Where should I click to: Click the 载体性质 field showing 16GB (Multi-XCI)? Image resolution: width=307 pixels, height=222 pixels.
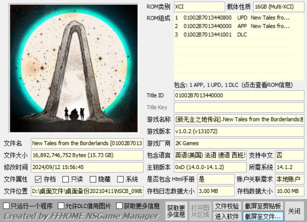point(278,7)
